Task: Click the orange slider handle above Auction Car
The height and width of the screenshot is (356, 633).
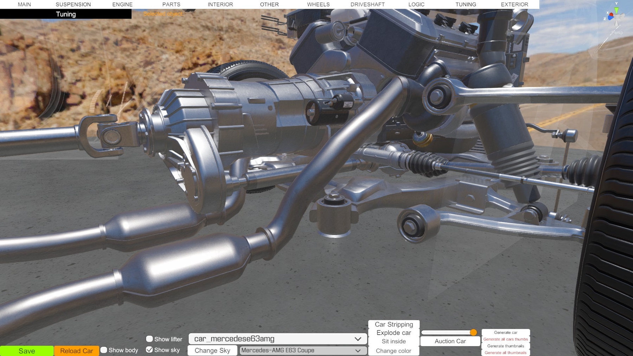Action: tap(473, 332)
